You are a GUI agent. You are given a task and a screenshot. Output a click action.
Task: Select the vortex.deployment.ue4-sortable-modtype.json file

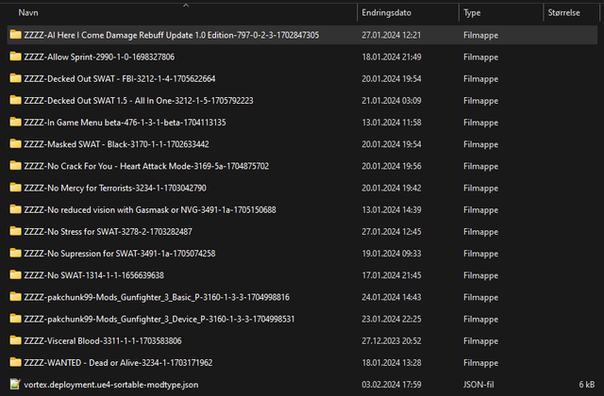pyautogui.click(x=110, y=384)
